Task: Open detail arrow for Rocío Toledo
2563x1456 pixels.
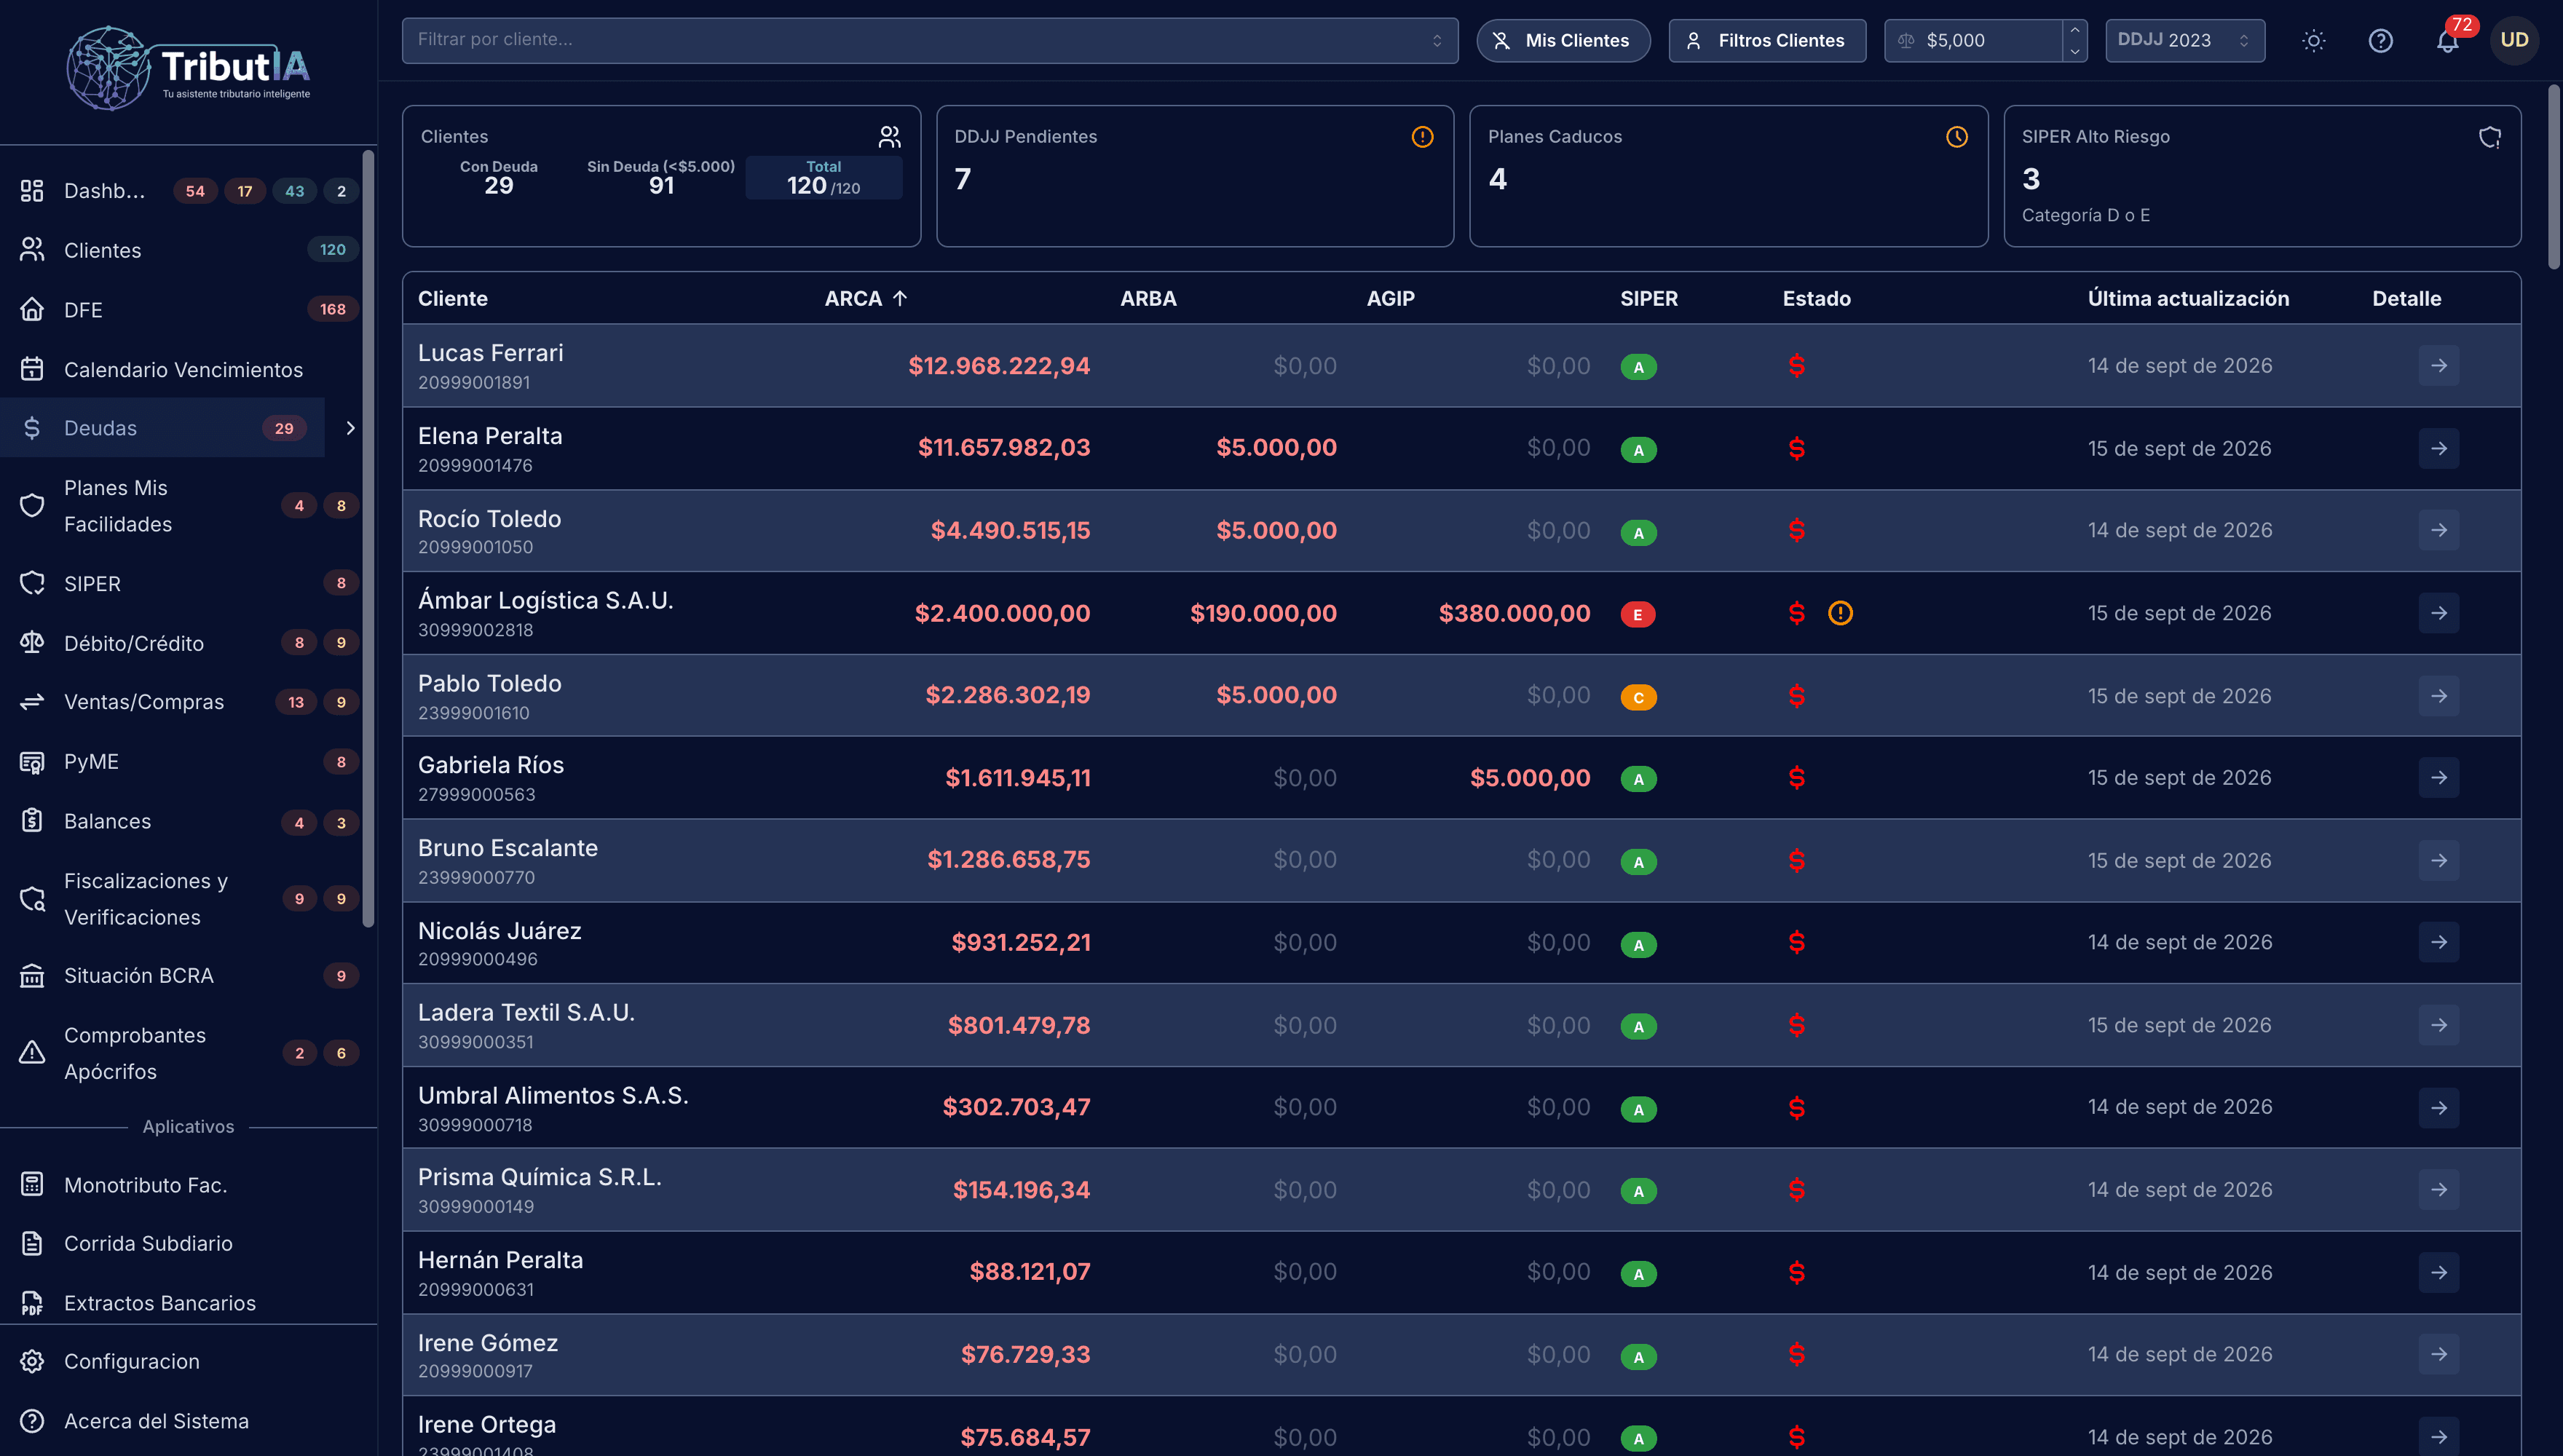Action: [x=2439, y=530]
